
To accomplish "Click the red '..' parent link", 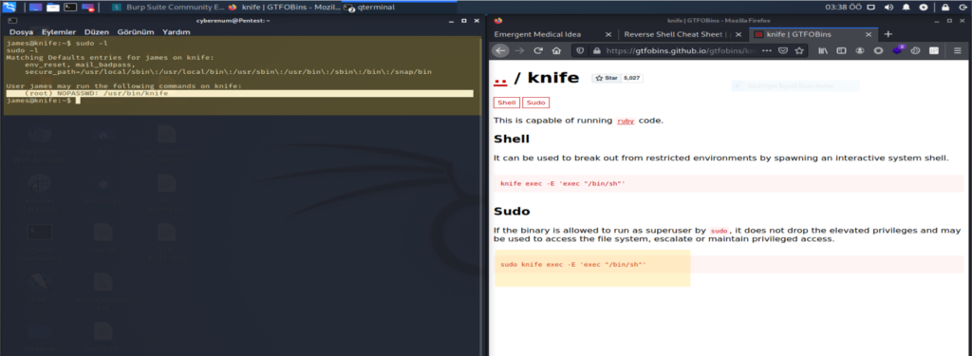I will point(499,79).
